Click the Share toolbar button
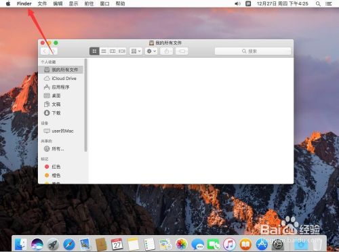Screen dimensions: 339x252 167,51
